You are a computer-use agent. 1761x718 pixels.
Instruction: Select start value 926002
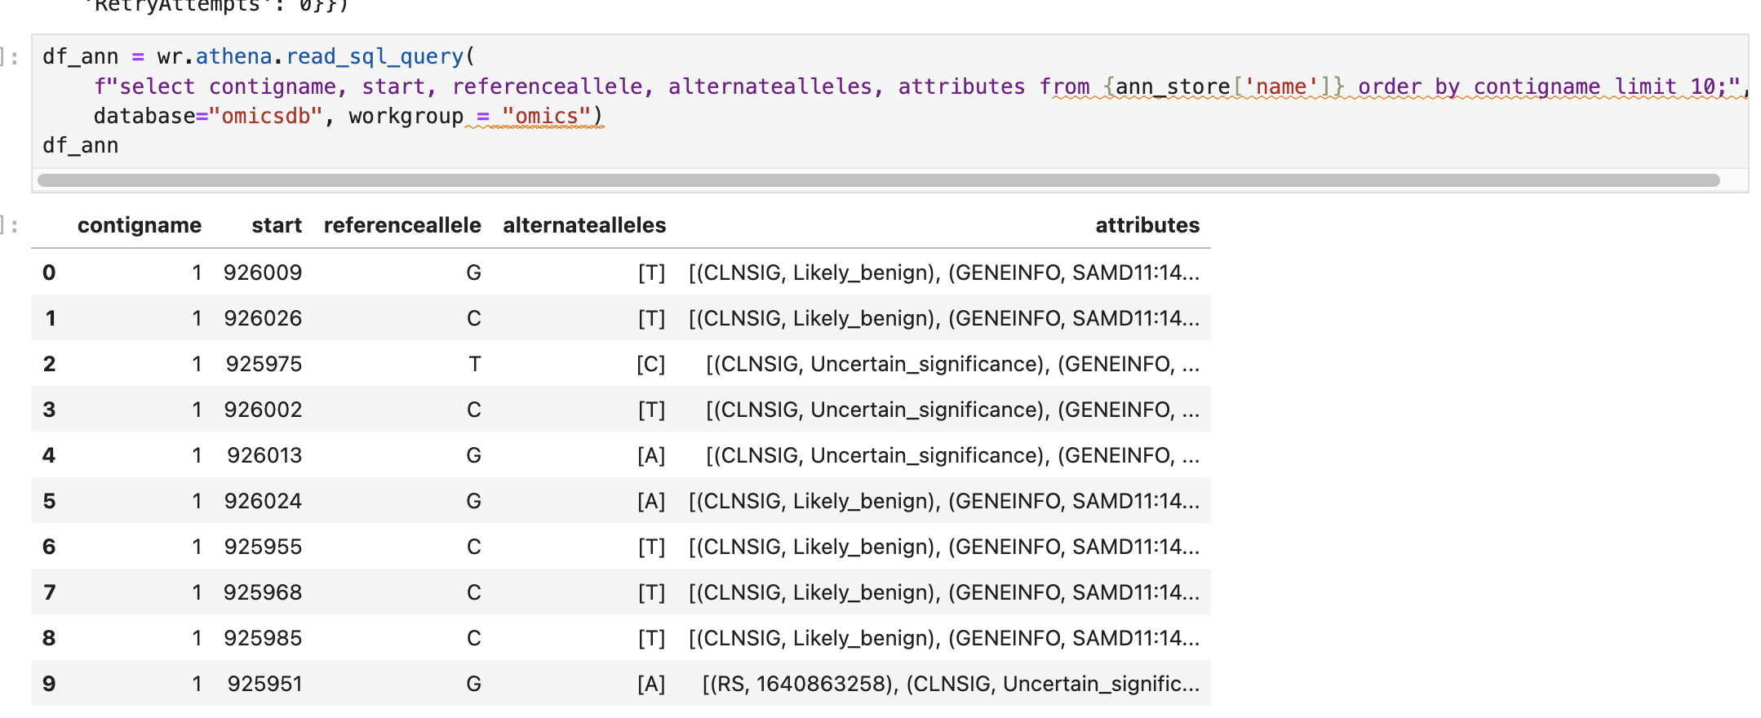[x=263, y=410]
